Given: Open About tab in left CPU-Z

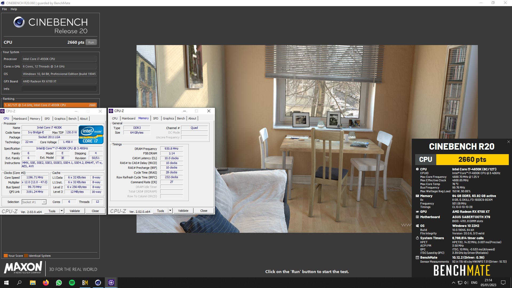Looking at the screenshot, I should (84, 119).
